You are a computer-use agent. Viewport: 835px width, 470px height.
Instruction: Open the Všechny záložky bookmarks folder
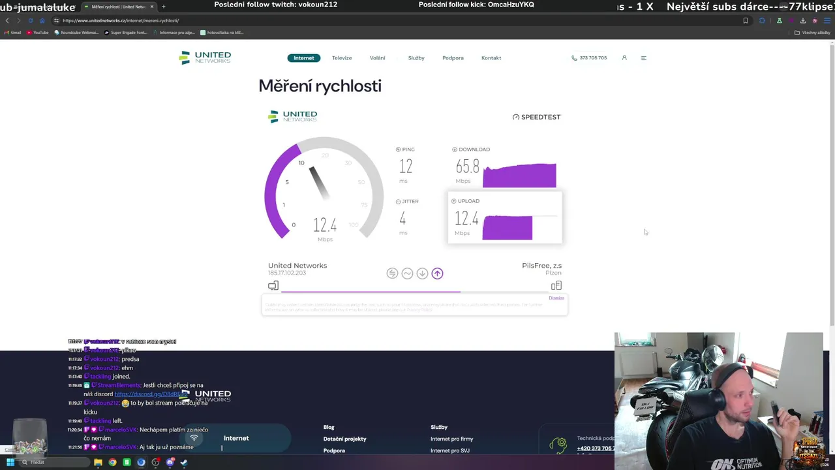pyautogui.click(x=812, y=32)
